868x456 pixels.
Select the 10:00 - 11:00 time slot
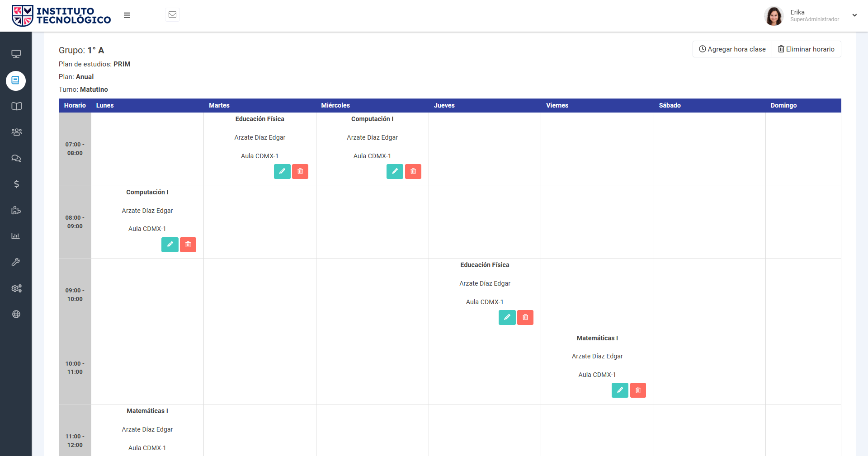pyautogui.click(x=75, y=368)
